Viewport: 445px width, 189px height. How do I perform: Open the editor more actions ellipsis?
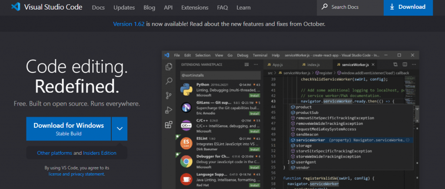(414, 65)
